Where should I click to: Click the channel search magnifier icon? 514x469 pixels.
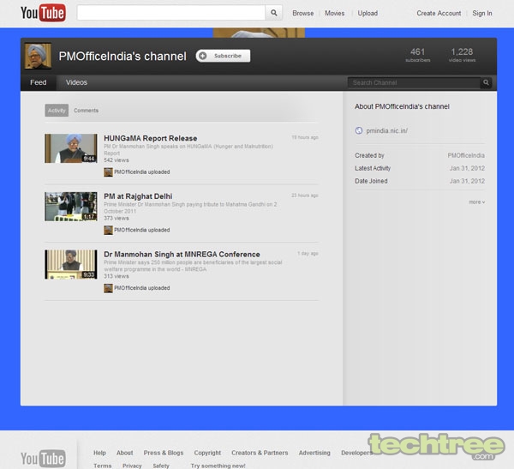click(486, 82)
